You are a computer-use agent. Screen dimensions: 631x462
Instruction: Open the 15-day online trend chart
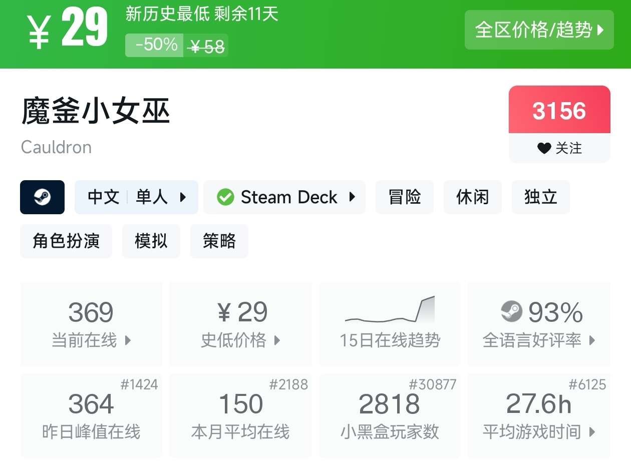(390, 323)
